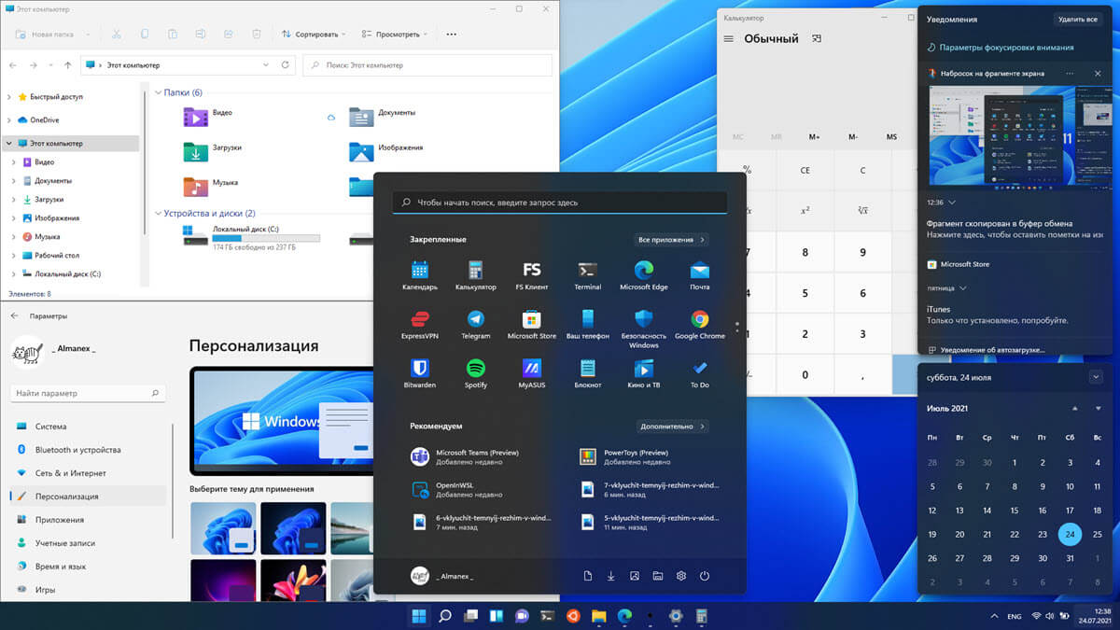Screen dimensions: 1120x630
Task: Open the MyASUS app tile
Action: (x=532, y=373)
